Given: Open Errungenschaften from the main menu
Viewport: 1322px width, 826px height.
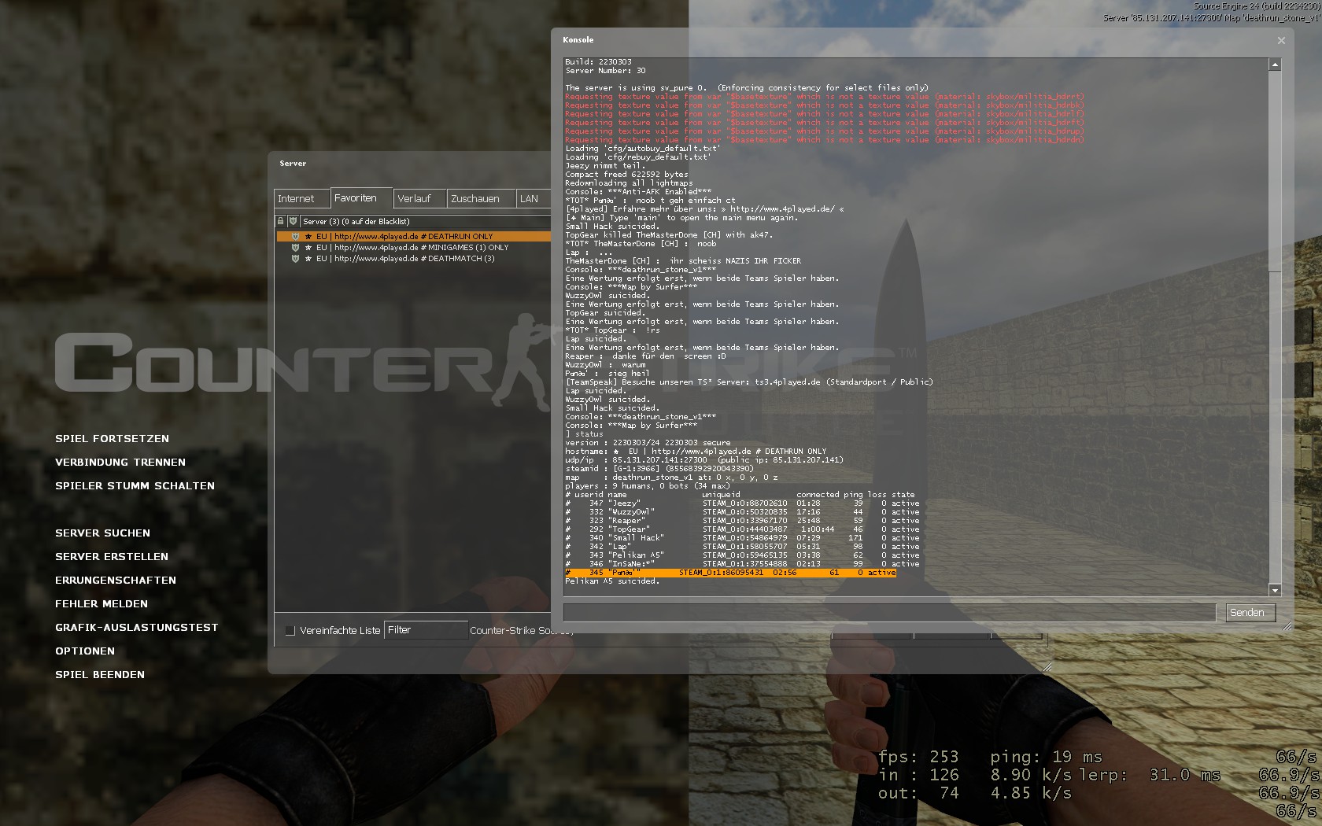Looking at the screenshot, I should [116, 581].
